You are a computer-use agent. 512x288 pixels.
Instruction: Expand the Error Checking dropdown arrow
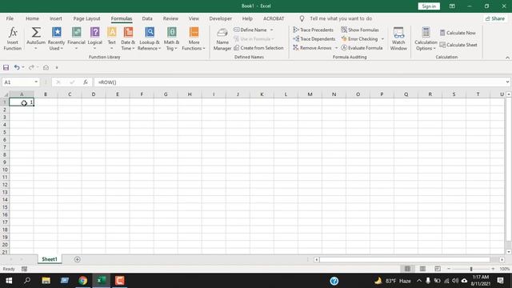(382, 39)
